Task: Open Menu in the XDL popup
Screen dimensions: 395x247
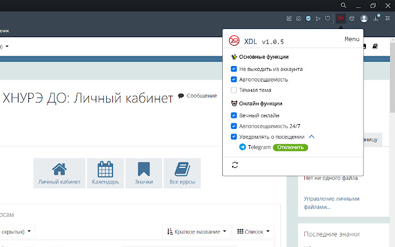Action: pyautogui.click(x=352, y=39)
